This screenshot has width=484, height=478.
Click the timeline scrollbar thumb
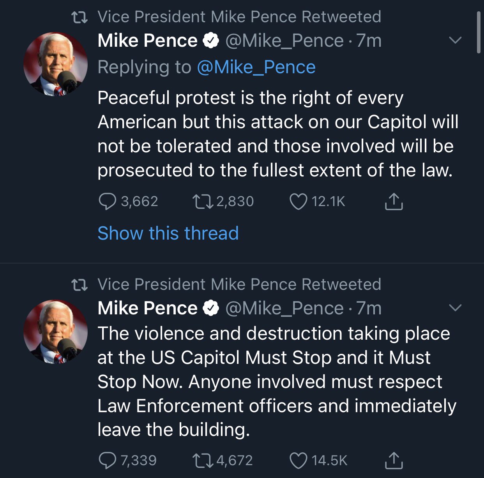(479, 32)
